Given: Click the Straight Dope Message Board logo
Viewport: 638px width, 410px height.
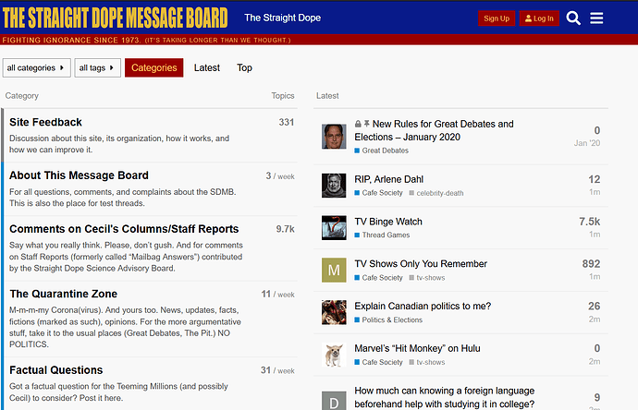Looking at the screenshot, I should click(116, 18).
